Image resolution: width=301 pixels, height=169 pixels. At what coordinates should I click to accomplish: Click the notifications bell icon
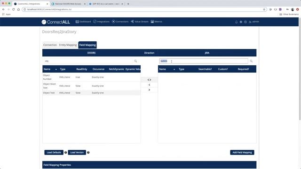tap(236, 22)
